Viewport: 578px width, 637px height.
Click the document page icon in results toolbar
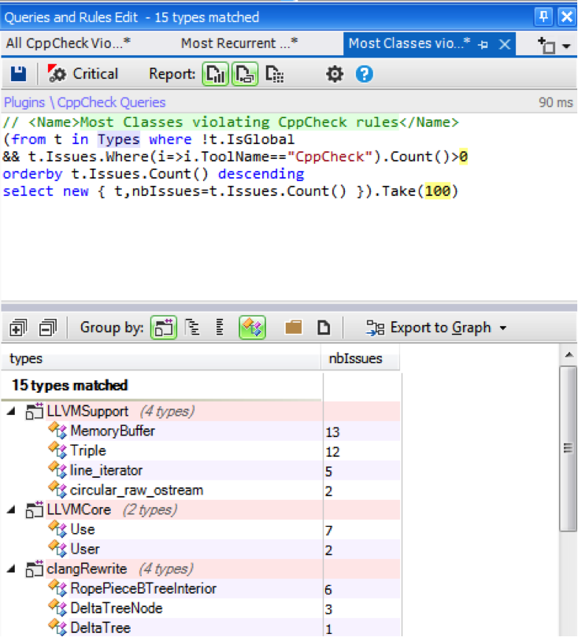tap(324, 328)
